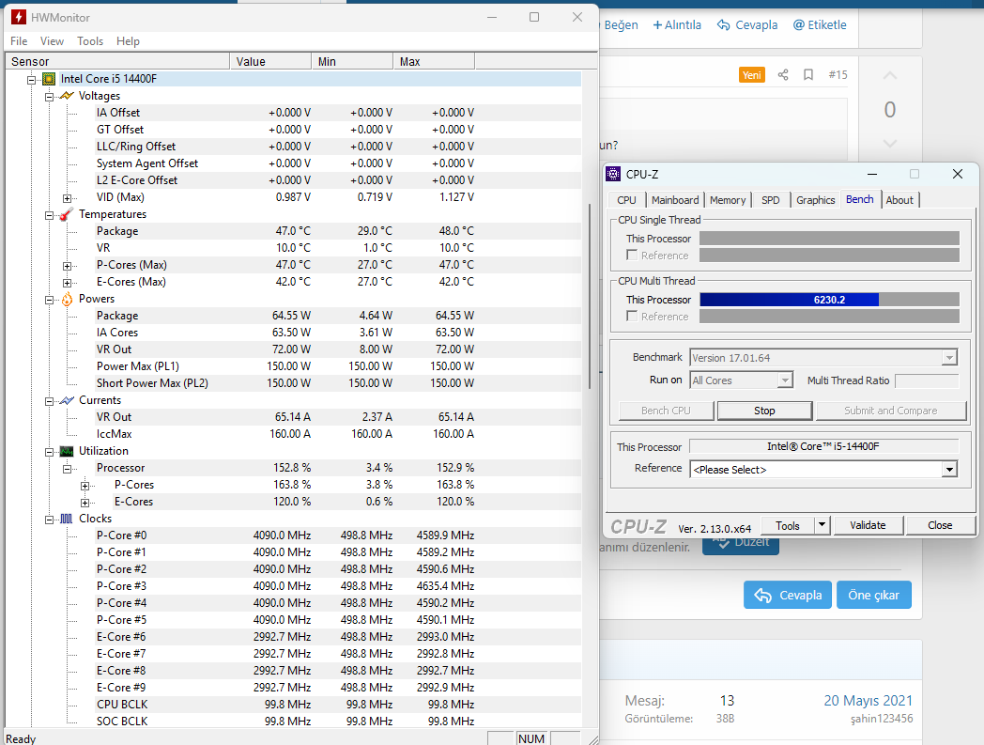Switch to the About tab in CPU-Z
984x745 pixels.
pyautogui.click(x=899, y=200)
